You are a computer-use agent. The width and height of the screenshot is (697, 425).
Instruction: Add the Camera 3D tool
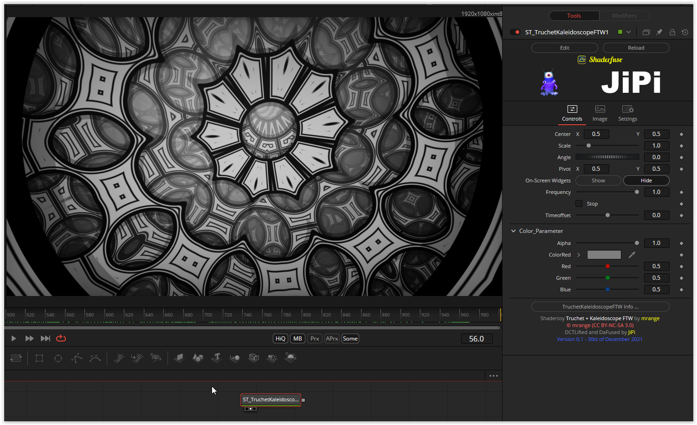point(254,358)
